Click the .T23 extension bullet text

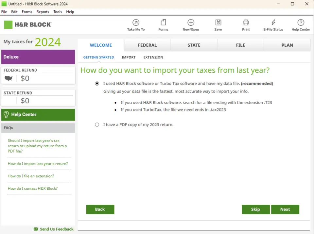[x=196, y=103]
